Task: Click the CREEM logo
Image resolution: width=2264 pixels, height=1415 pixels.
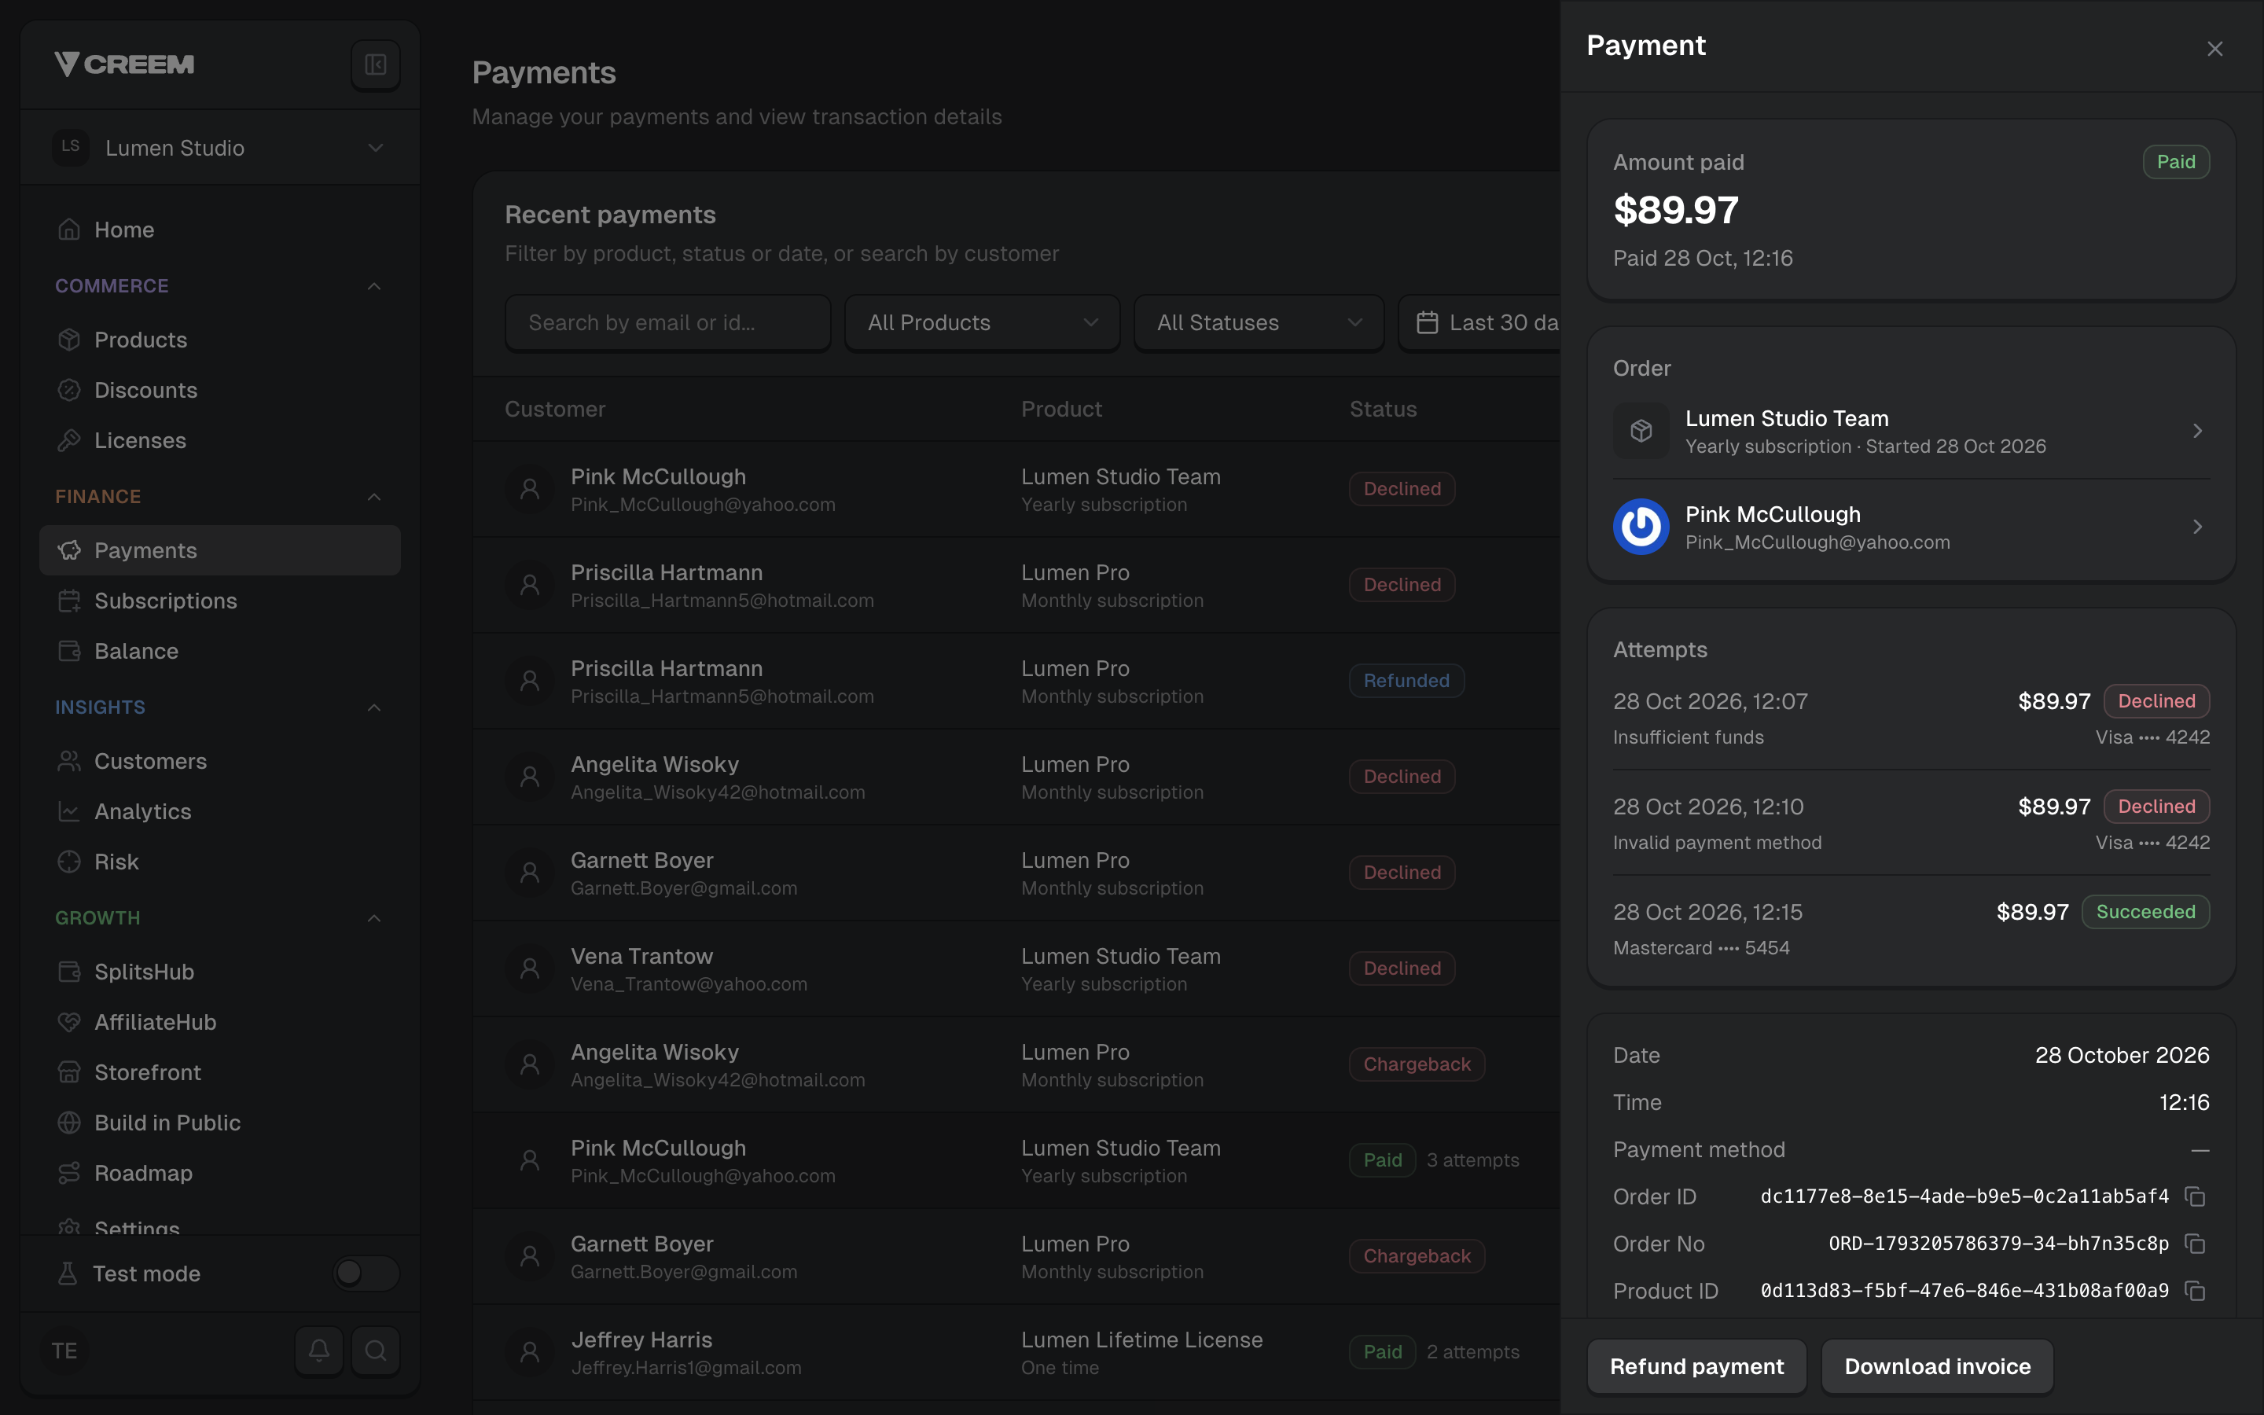Action: coord(124,64)
